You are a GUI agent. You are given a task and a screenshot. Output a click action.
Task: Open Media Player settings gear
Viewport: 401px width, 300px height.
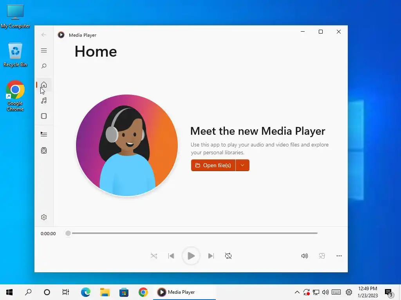coord(44,217)
